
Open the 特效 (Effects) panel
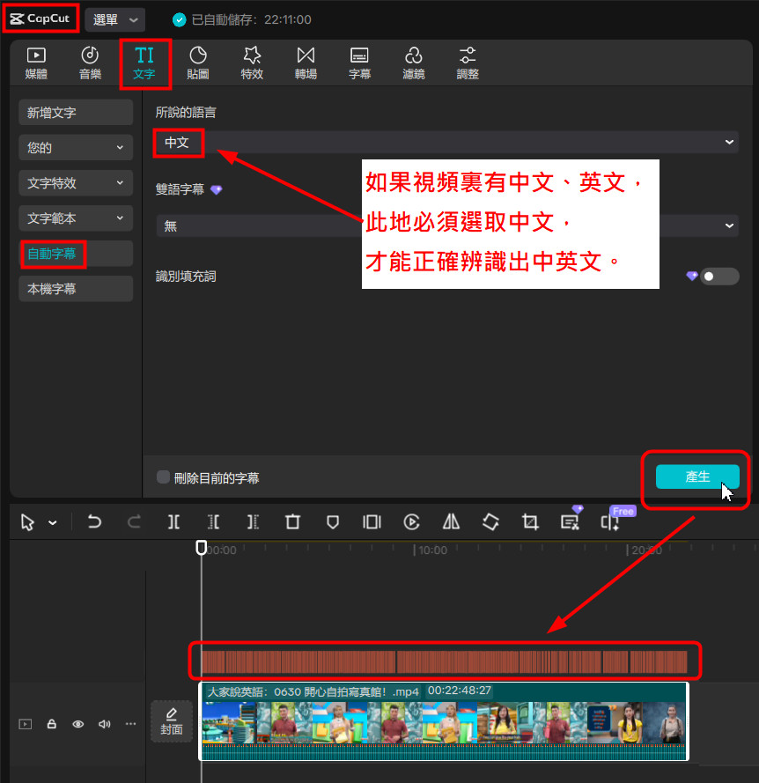(x=252, y=63)
